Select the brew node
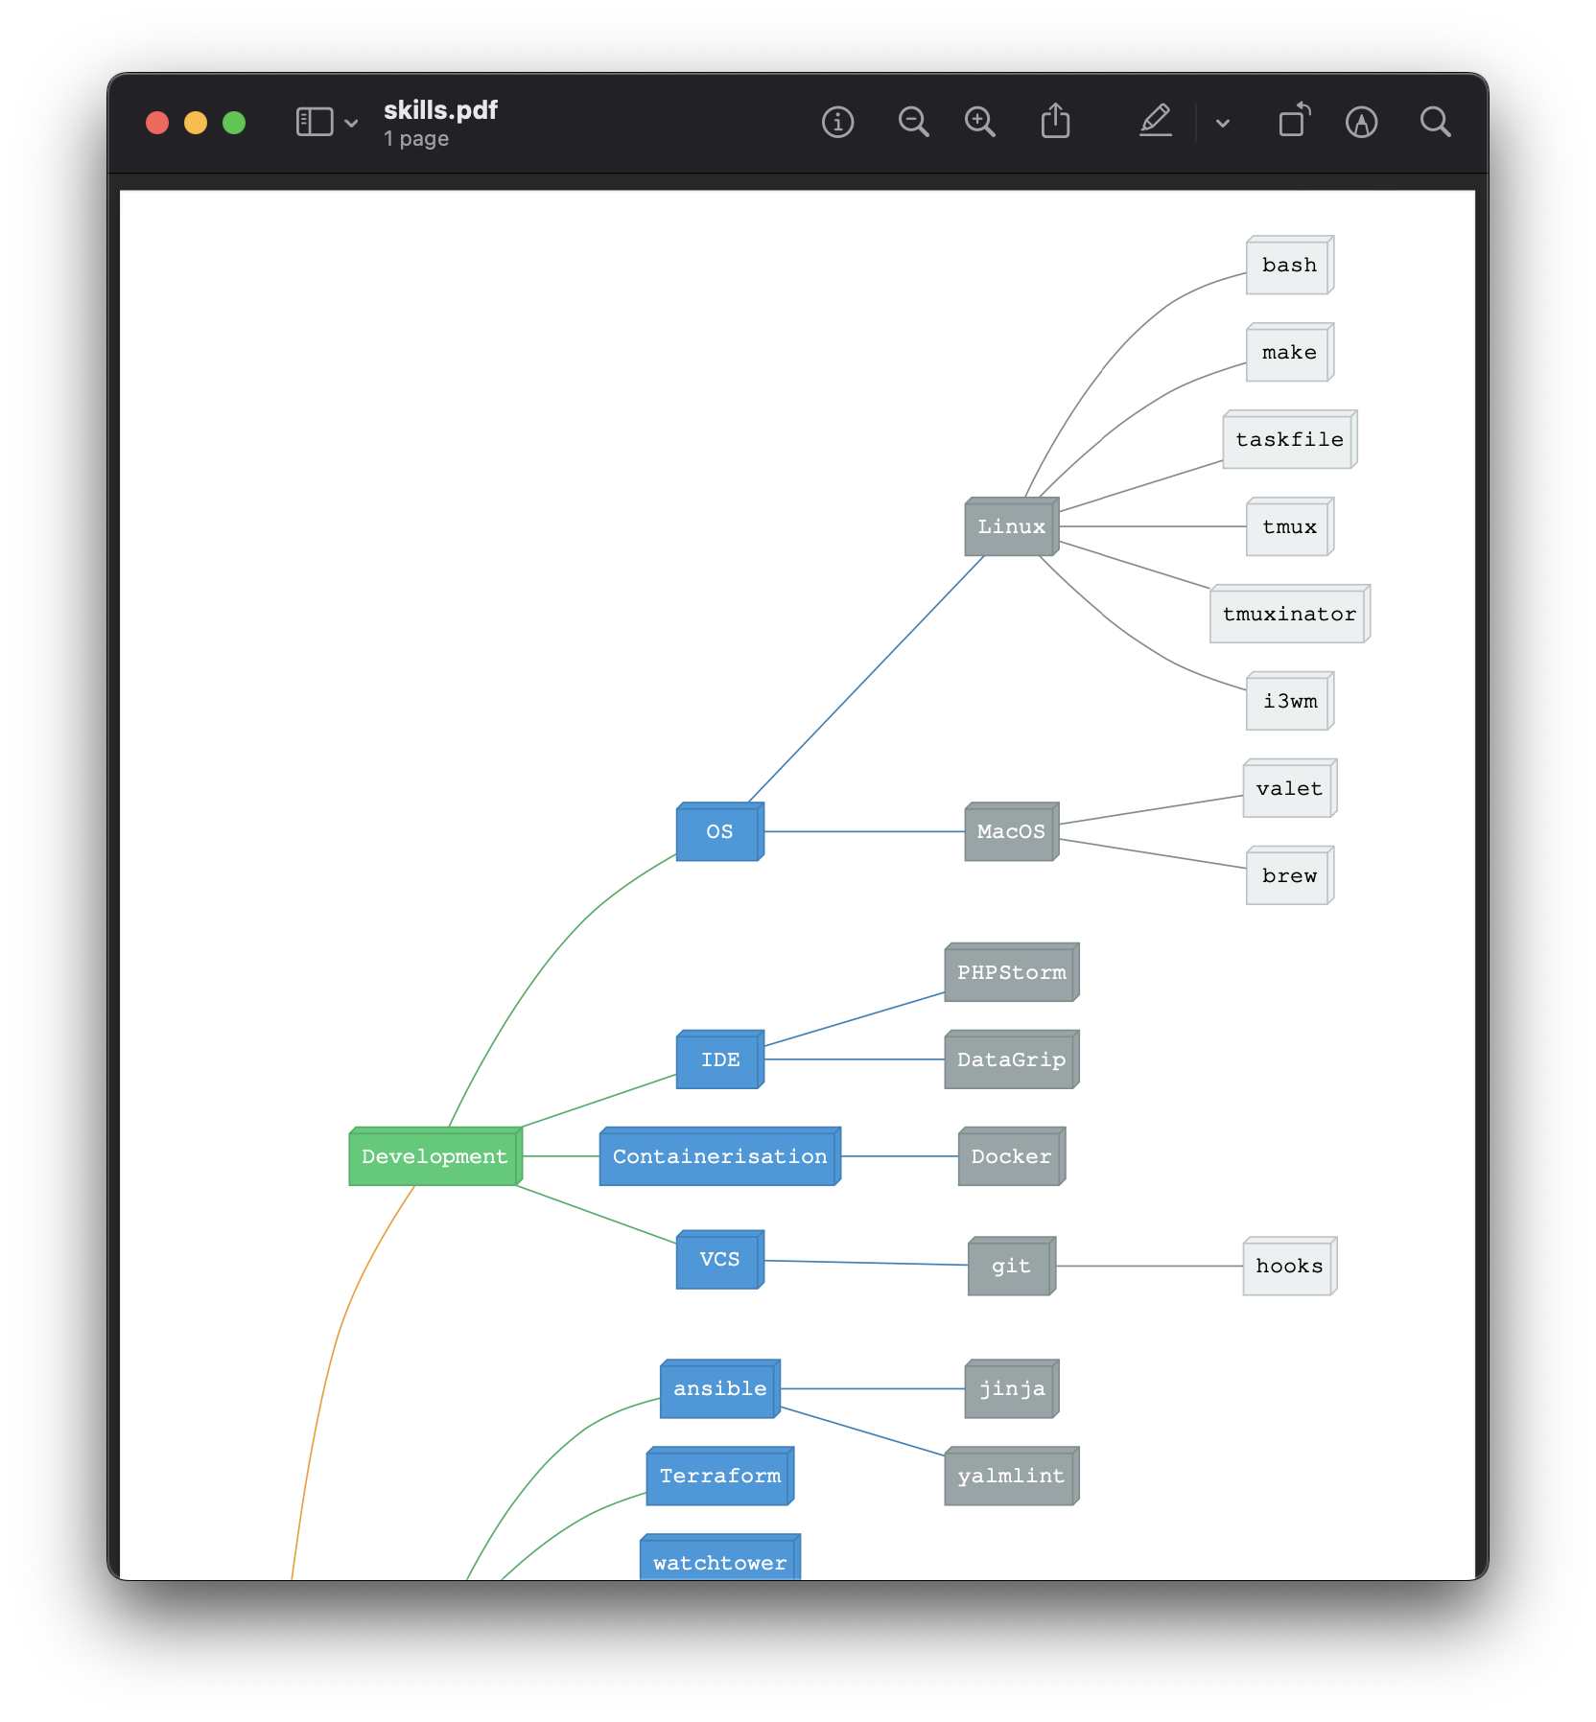Viewport: 1596px width, 1722px height. (1289, 875)
